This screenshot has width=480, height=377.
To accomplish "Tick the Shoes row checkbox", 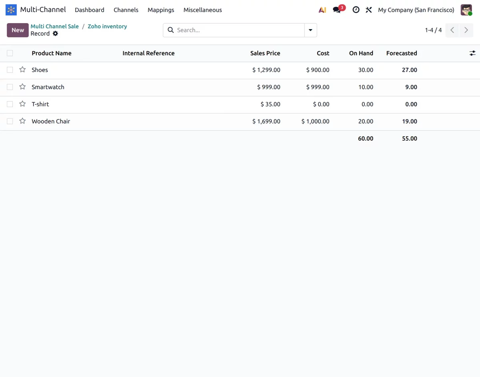I will [x=10, y=70].
